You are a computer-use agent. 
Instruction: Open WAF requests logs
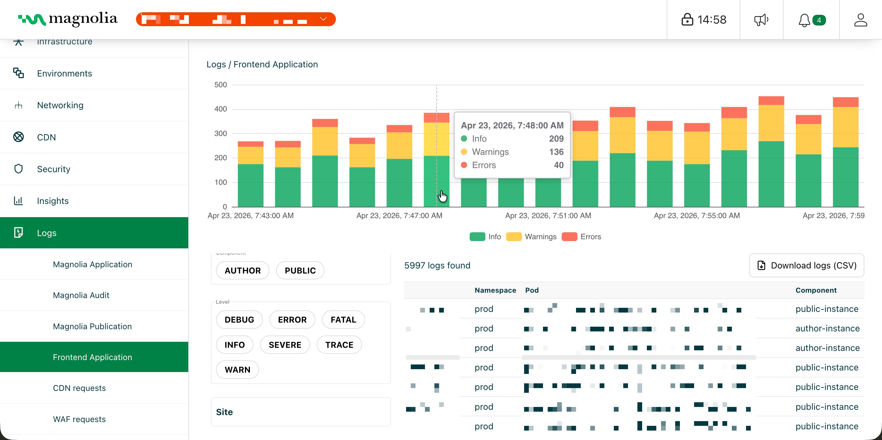point(94,419)
